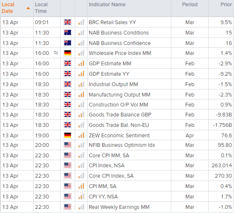Click importance bars icon for GDP Estimate MM
This screenshot has height=213, width=234.
(81, 63)
